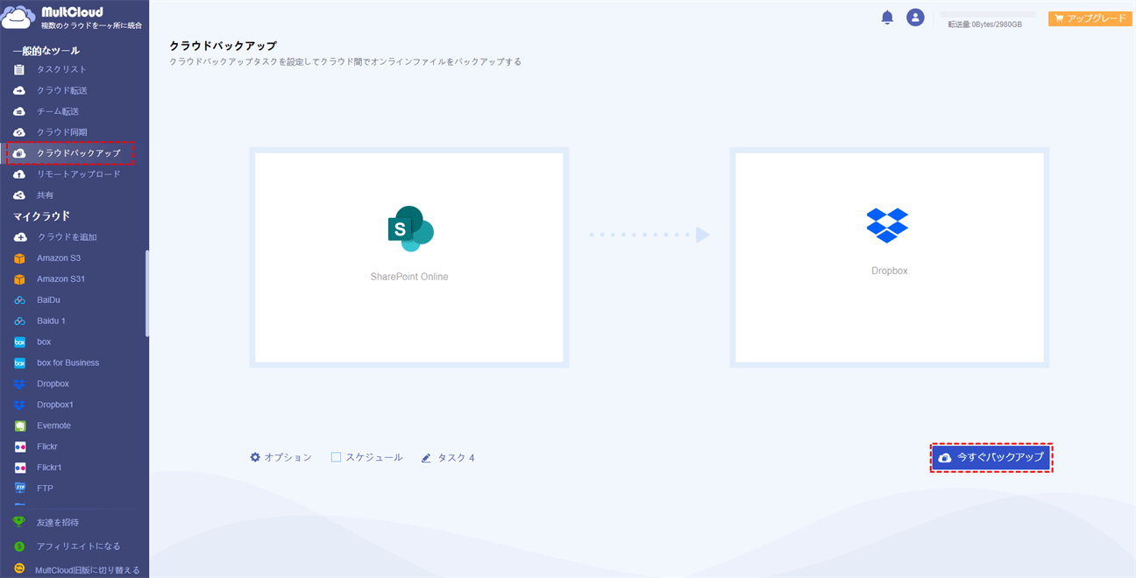Image resolution: width=1136 pixels, height=578 pixels.
Task: Switch to MultCloud旧版に切り替える
Action: click(x=88, y=570)
